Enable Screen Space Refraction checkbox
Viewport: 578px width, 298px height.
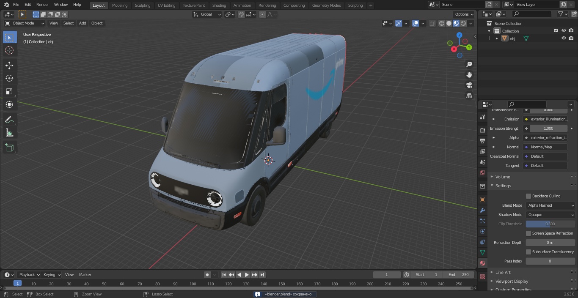528,233
